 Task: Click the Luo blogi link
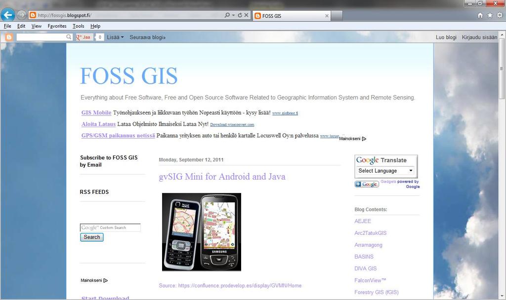point(446,37)
